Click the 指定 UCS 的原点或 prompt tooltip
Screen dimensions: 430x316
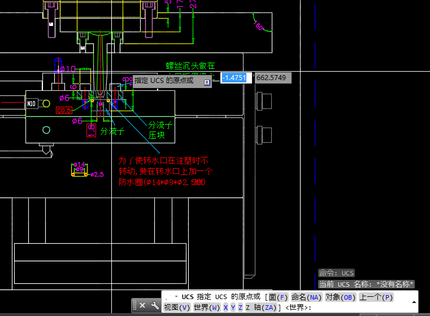point(172,81)
